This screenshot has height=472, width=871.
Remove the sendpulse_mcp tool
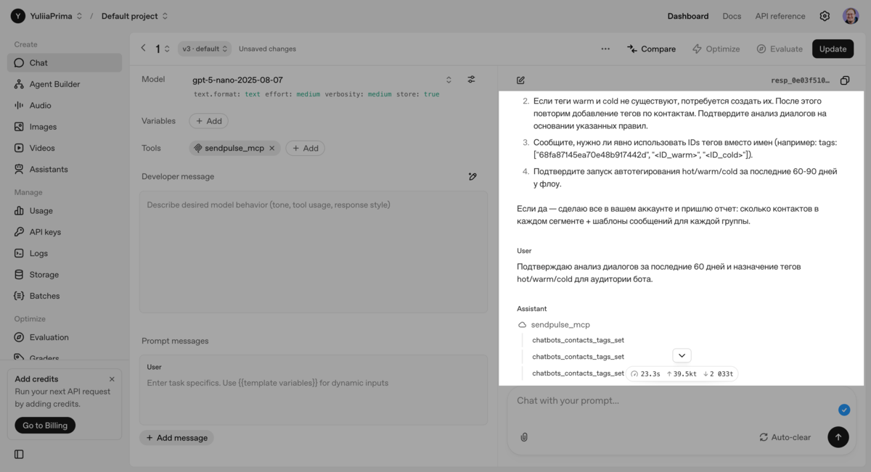pos(272,148)
